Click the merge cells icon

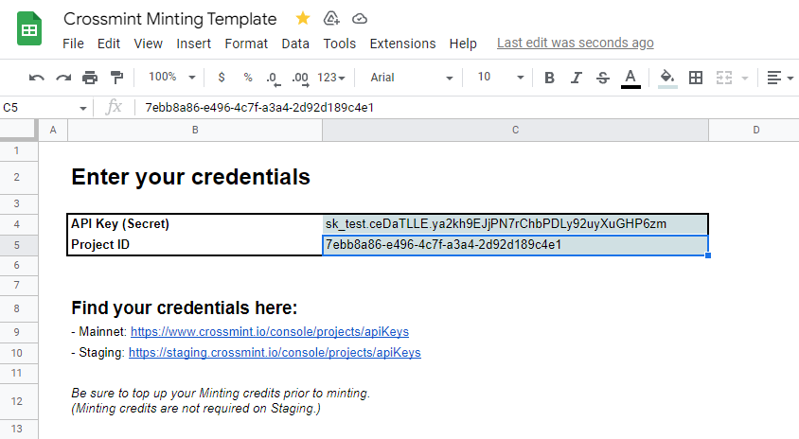pos(724,78)
